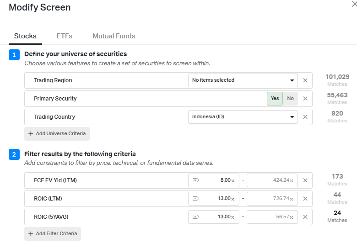Viewport: 357px width, 243px height.
Task: Switch to the Stocks tab
Action: [25, 36]
